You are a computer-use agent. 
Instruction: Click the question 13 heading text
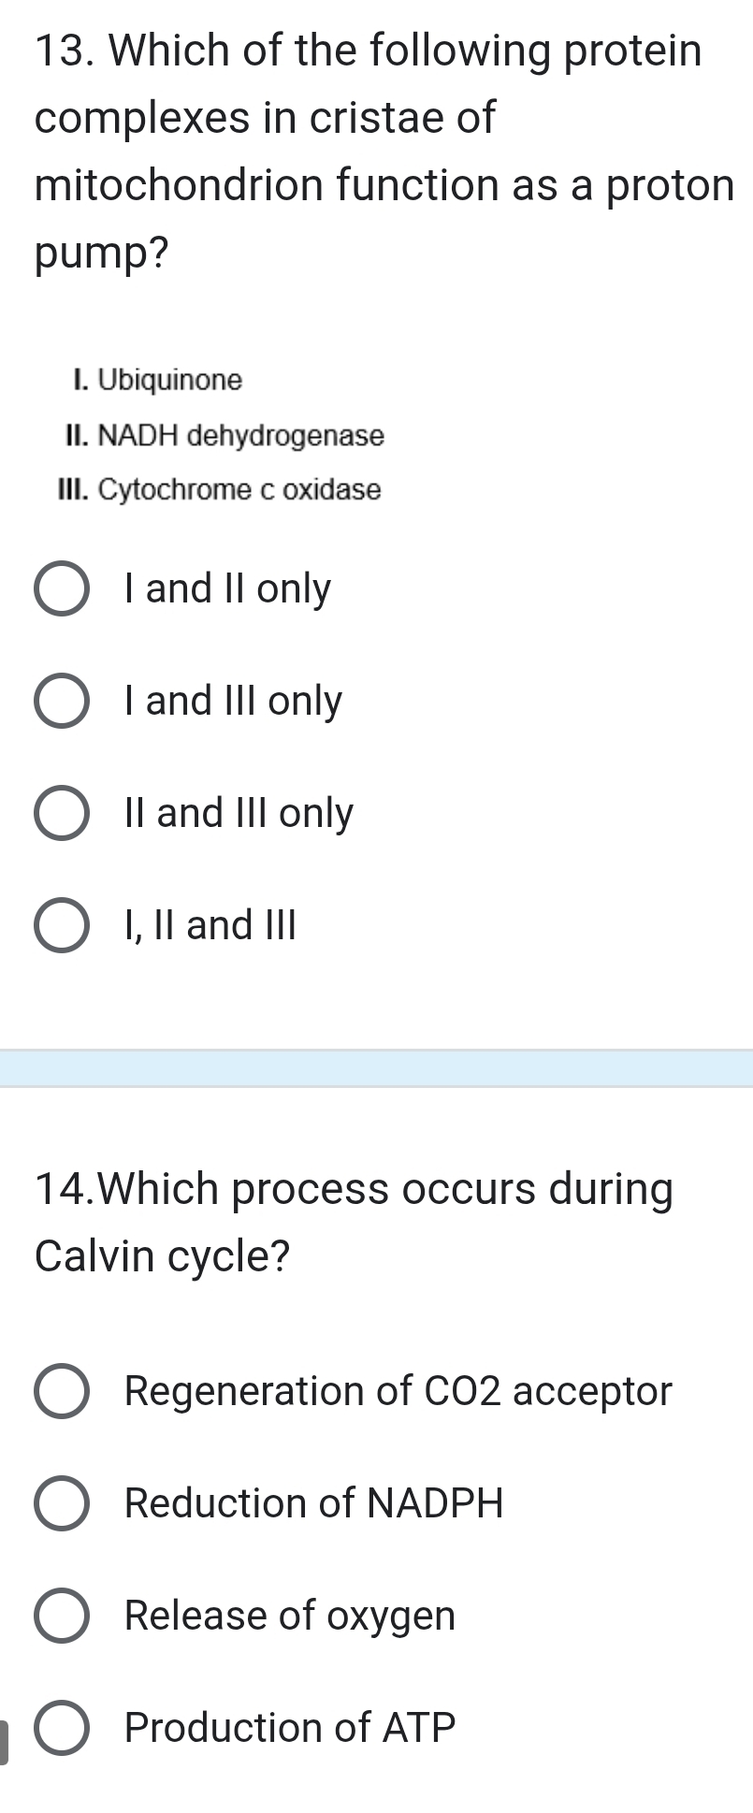click(374, 150)
